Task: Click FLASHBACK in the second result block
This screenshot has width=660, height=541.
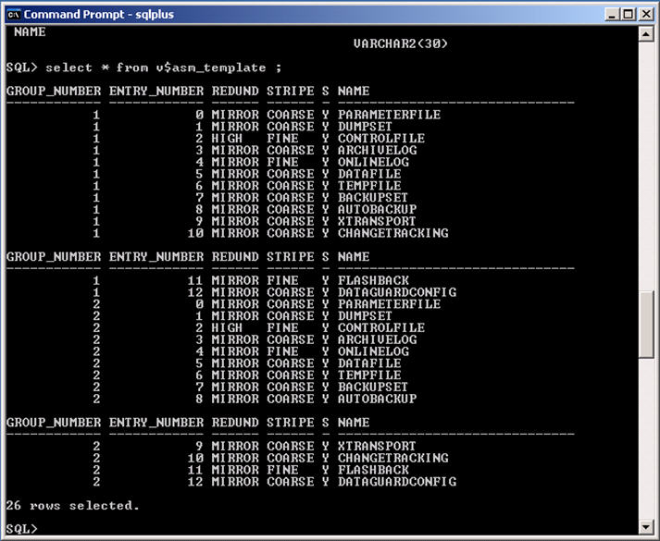Action: pos(373,280)
